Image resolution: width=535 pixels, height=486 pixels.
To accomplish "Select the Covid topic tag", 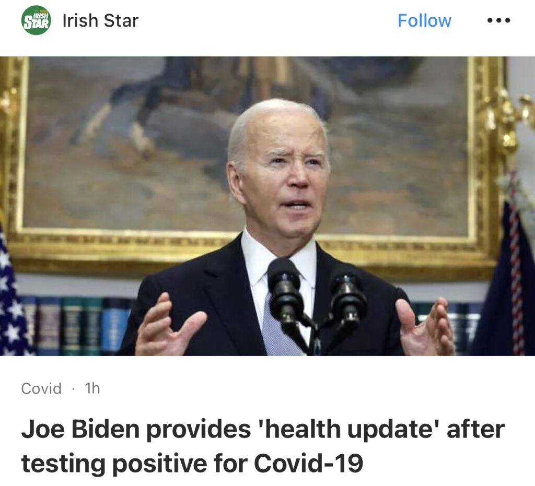I will click(x=41, y=388).
